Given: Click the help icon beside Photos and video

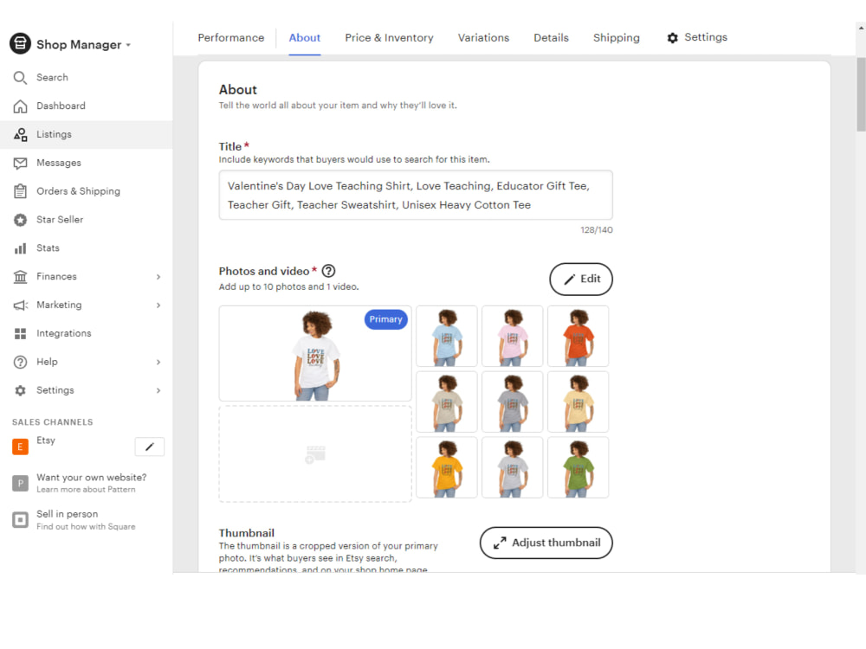Looking at the screenshot, I should pos(328,271).
